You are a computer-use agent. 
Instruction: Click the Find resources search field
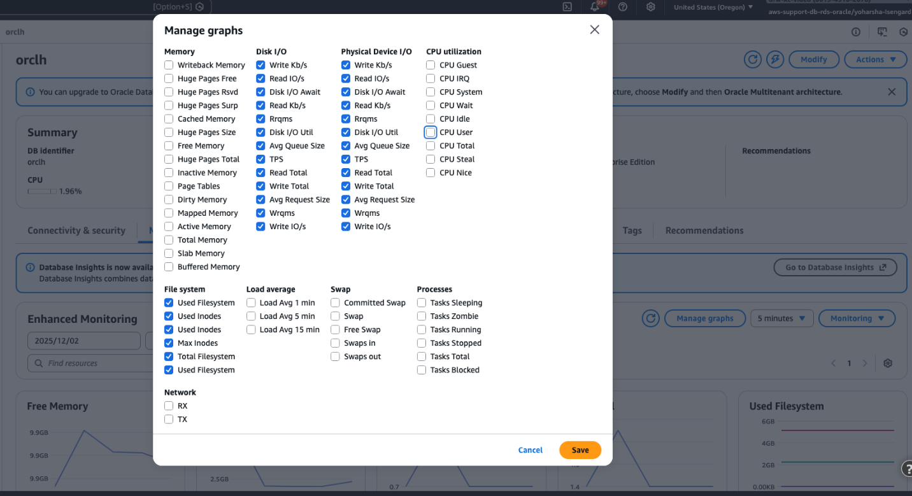pos(90,363)
